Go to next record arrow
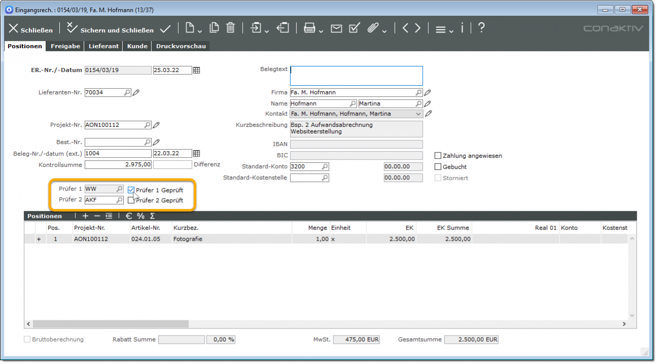 tap(418, 28)
